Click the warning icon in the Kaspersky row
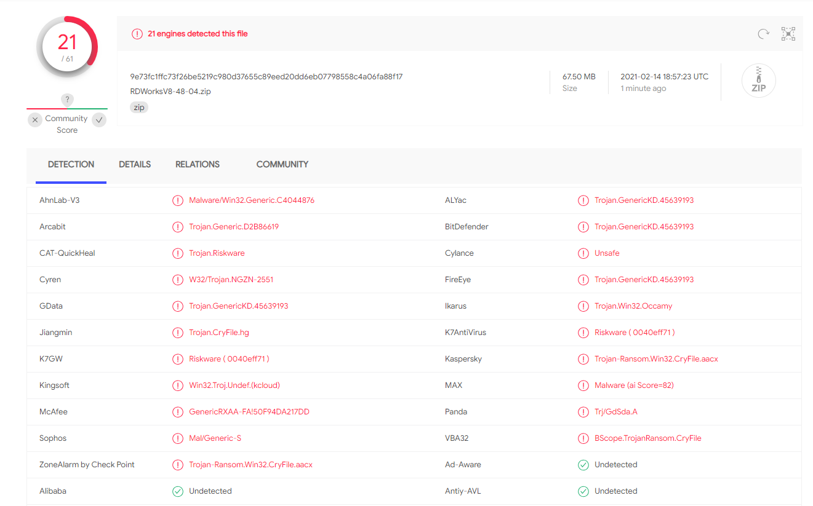The image size is (813, 506). click(583, 359)
